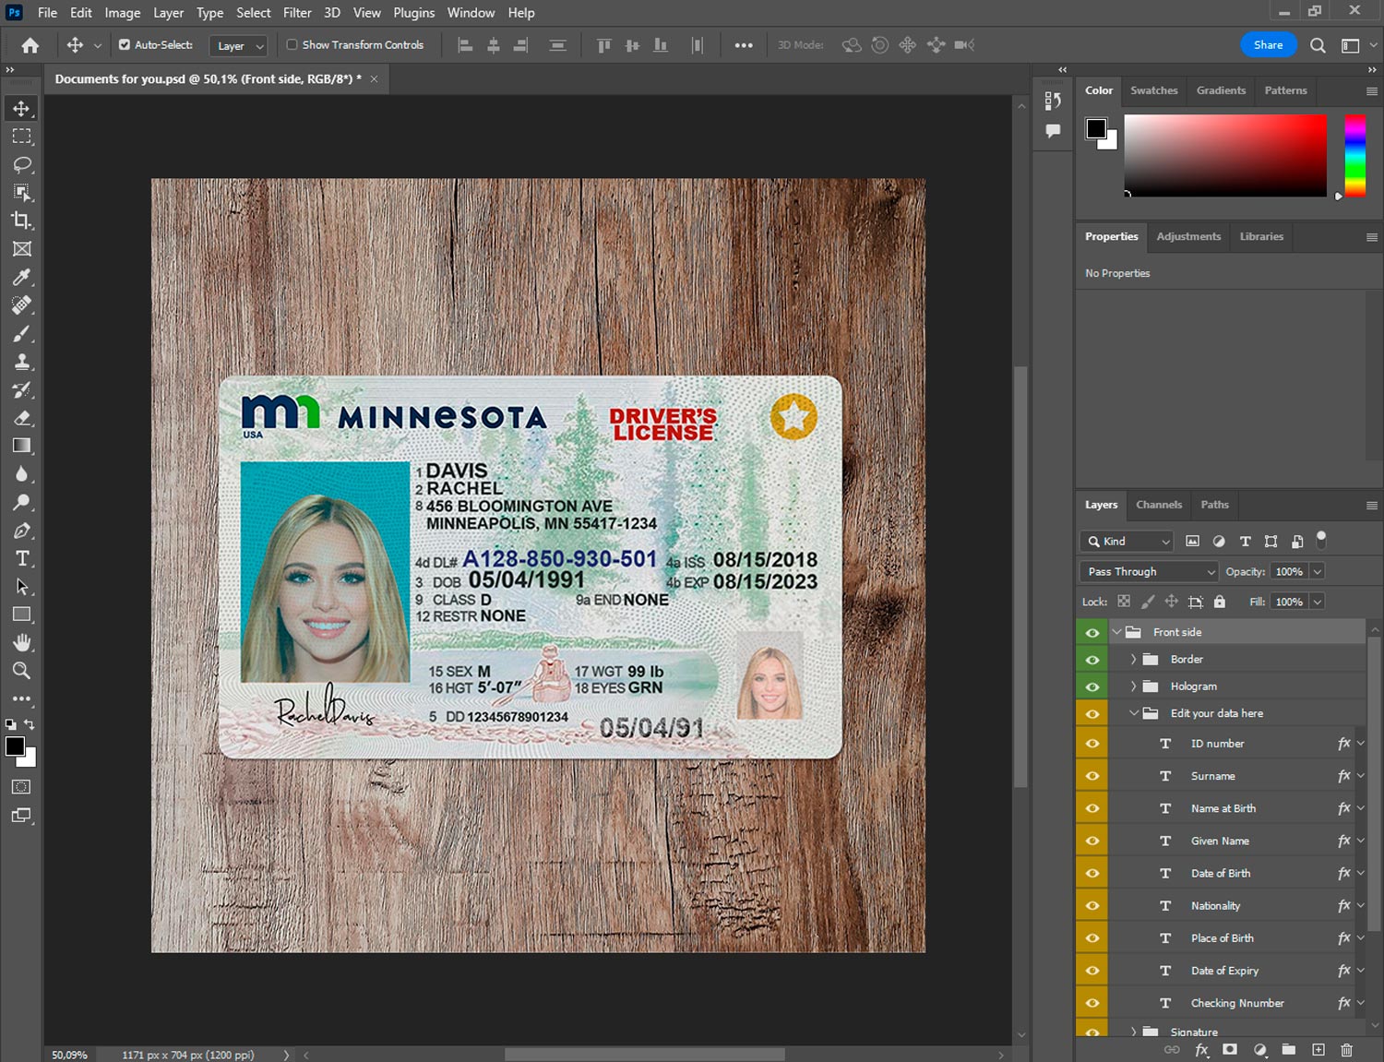Viewport: 1384px width, 1062px height.
Task: Pick the Eyedropper tool
Action: click(22, 277)
